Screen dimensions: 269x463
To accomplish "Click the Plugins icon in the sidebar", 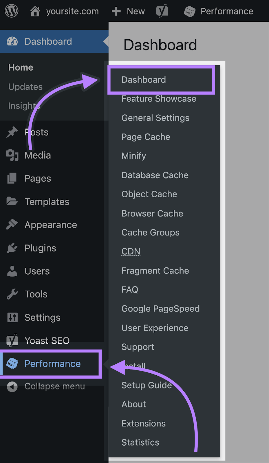I will (x=12, y=248).
